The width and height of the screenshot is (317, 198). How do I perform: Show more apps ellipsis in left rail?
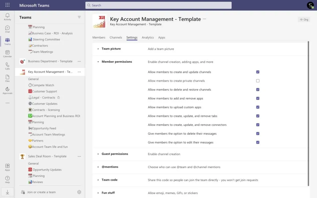click(x=7, y=103)
